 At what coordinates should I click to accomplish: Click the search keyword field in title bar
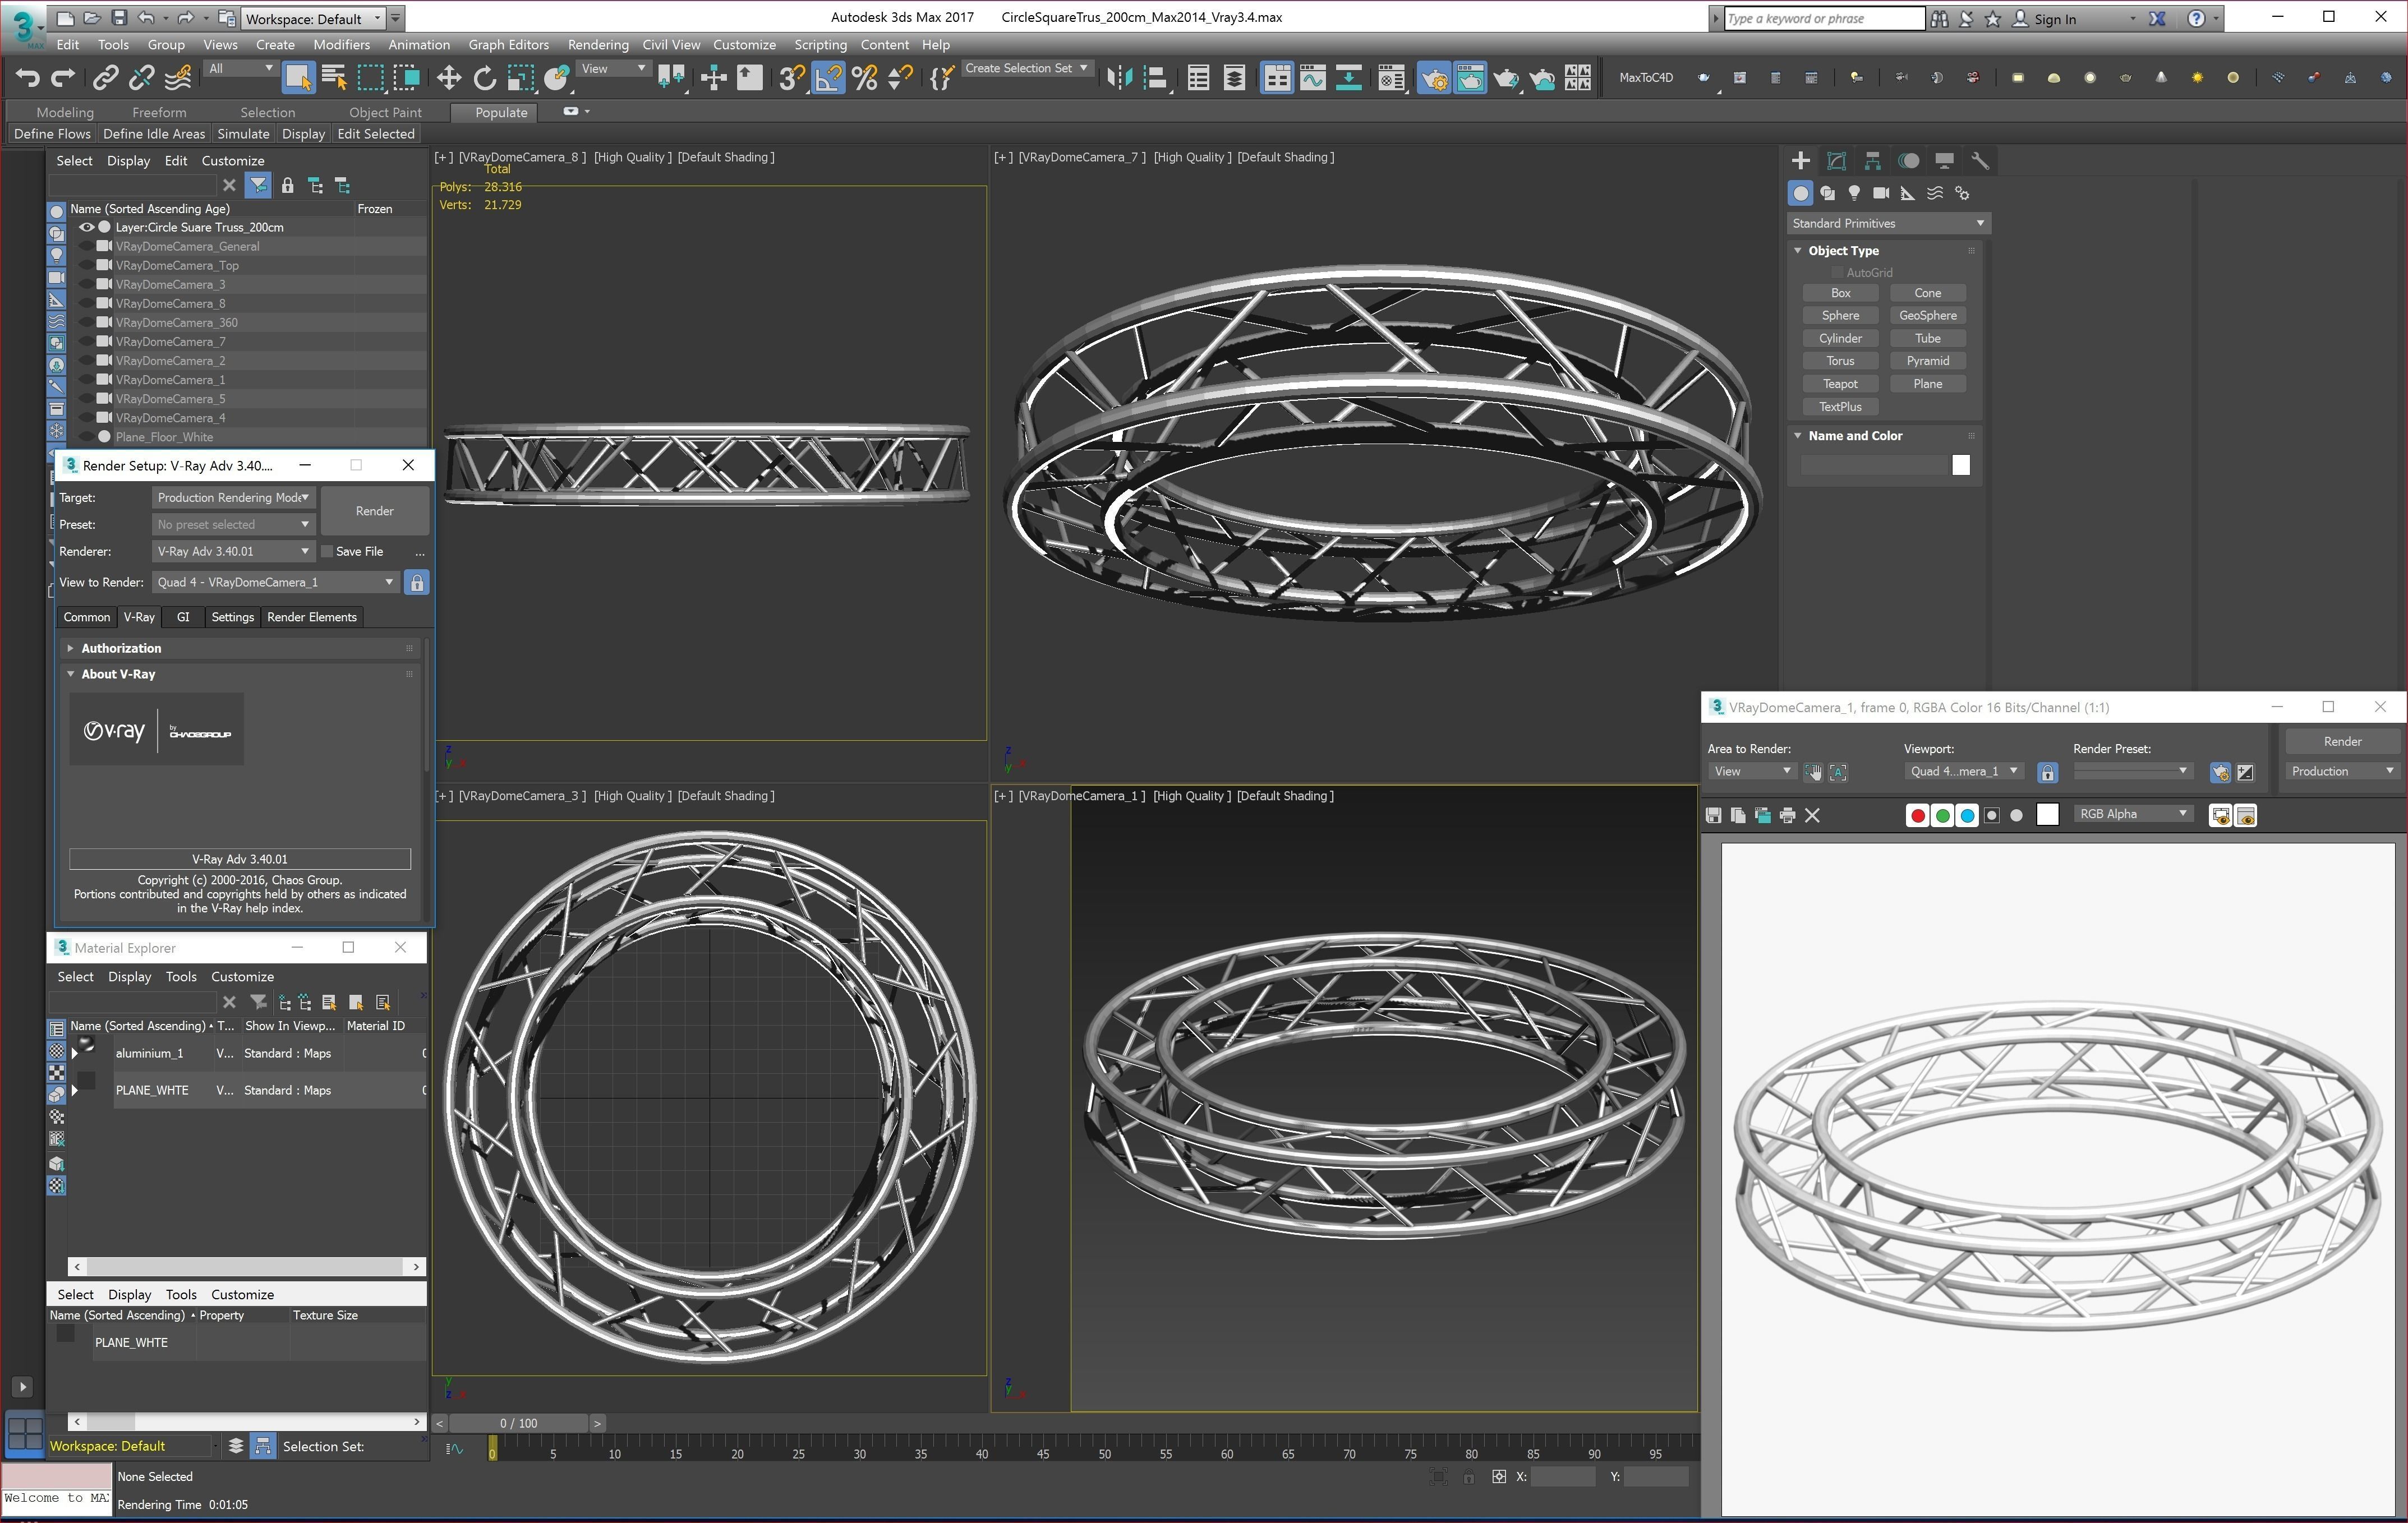click(x=1824, y=19)
